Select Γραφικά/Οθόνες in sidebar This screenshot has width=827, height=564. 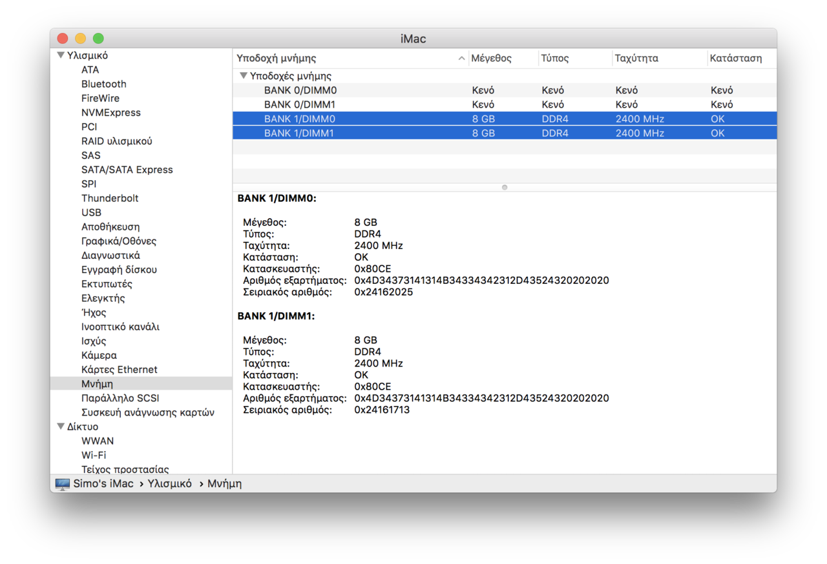point(119,241)
